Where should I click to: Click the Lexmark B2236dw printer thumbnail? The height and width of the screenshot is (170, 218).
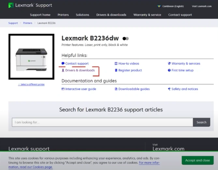31,57
